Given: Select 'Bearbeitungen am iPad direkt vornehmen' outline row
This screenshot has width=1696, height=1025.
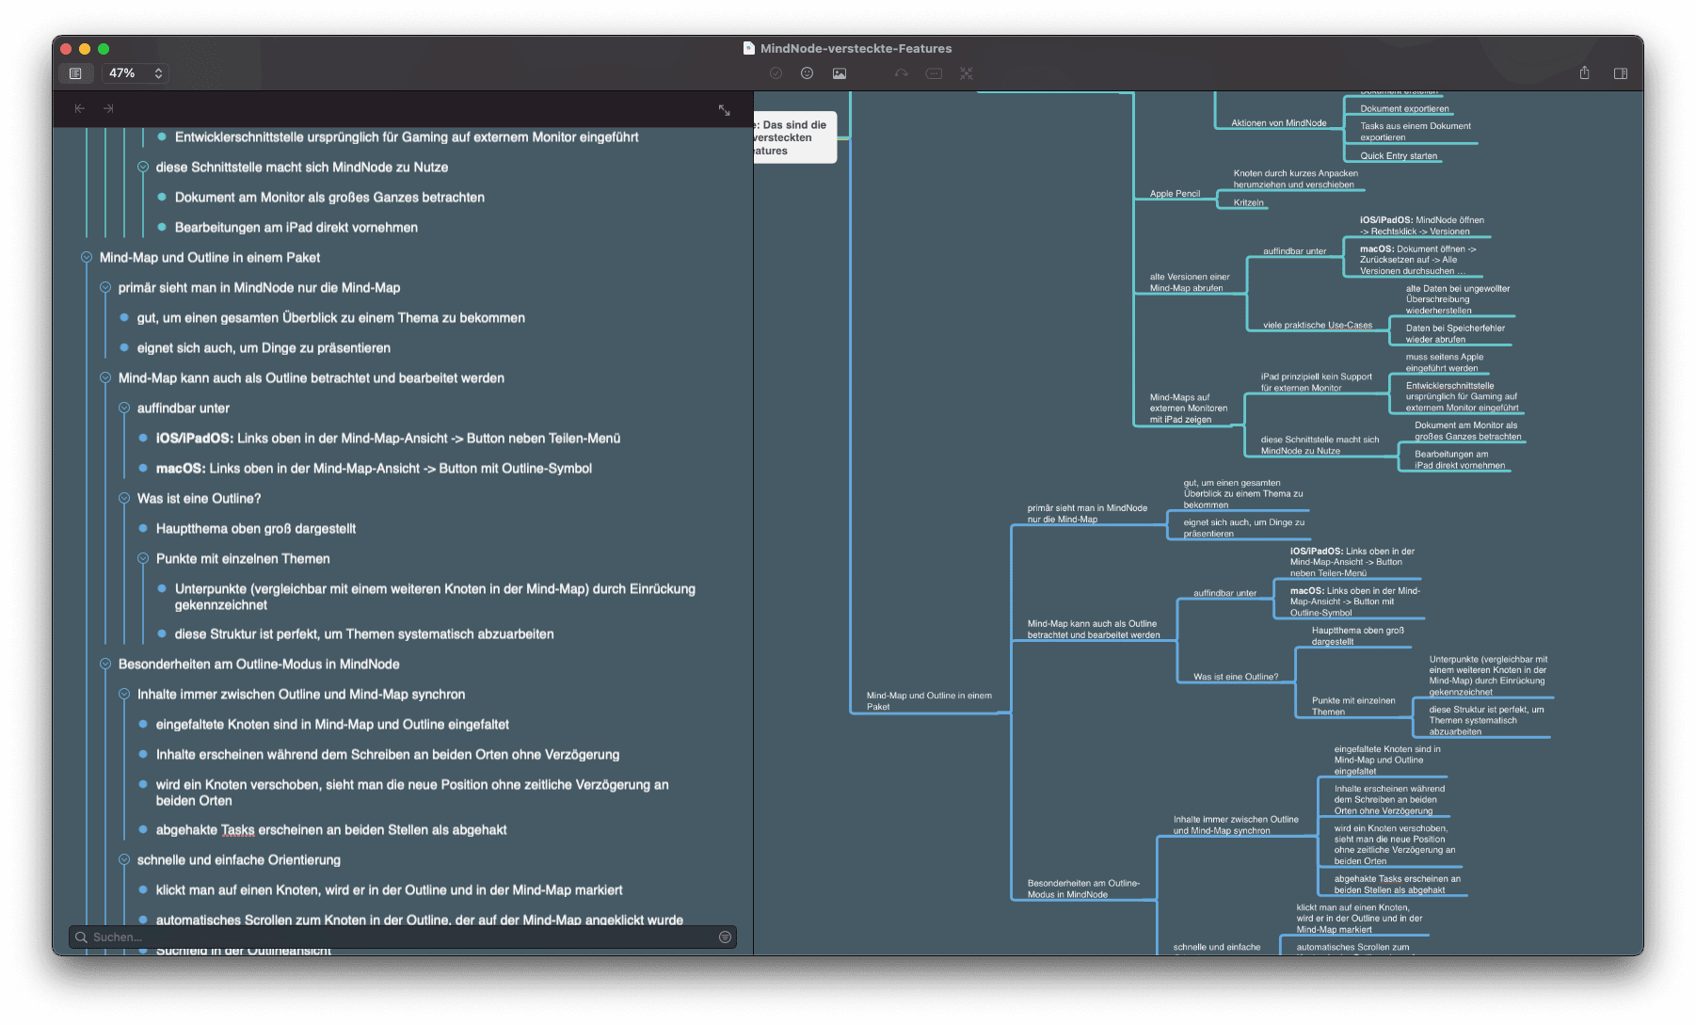Looking at the screenshot, I should pyautogui.click(x=296, y=227).
